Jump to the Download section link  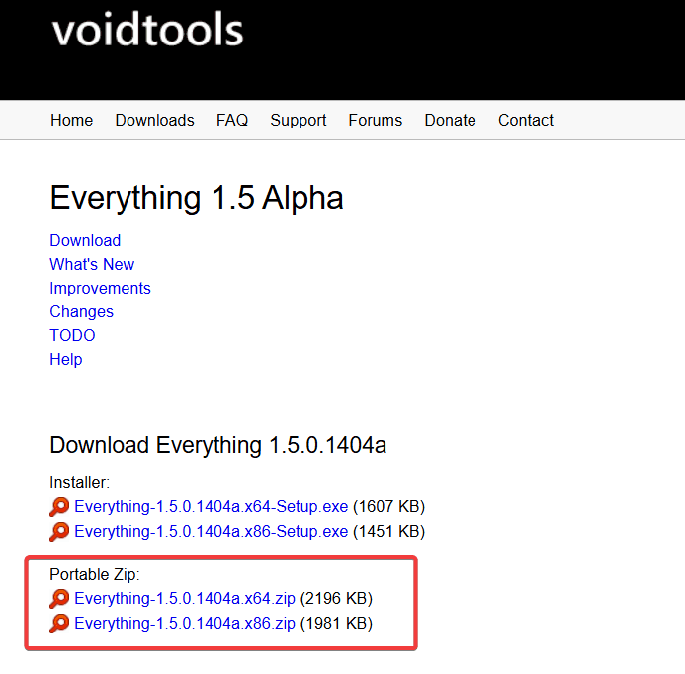tap(85, 240)
